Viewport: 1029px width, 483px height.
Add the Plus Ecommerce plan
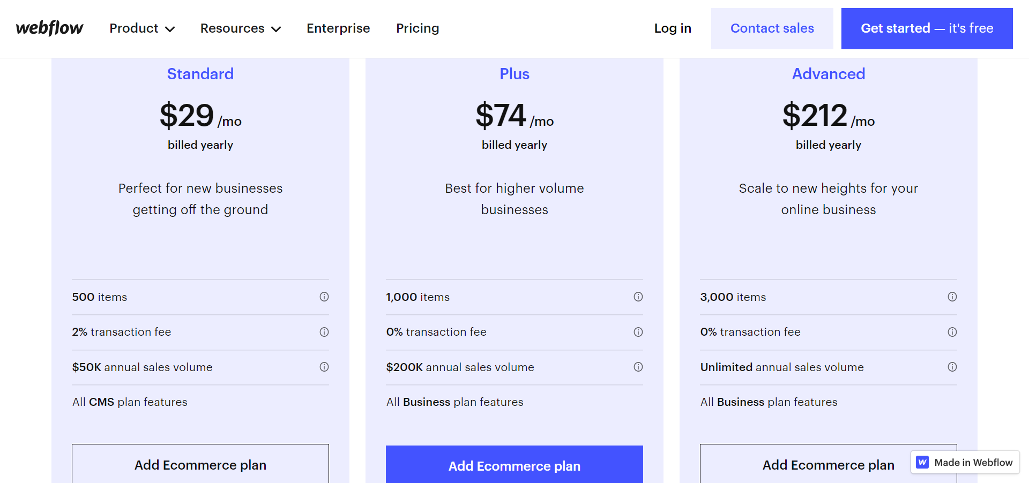click(514, 465)
